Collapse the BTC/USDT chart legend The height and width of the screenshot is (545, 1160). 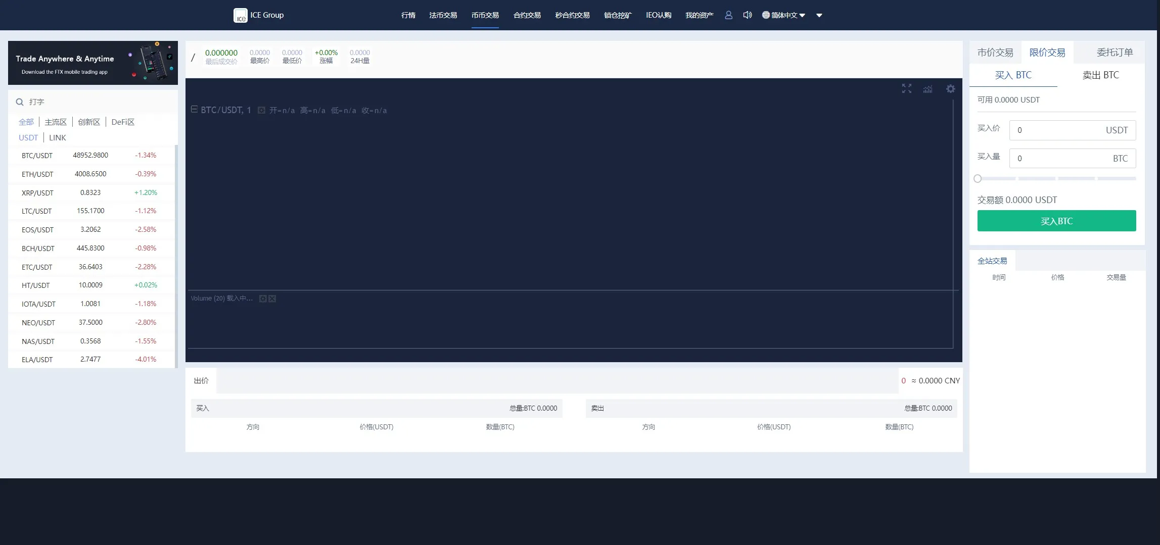pos(194,110)
